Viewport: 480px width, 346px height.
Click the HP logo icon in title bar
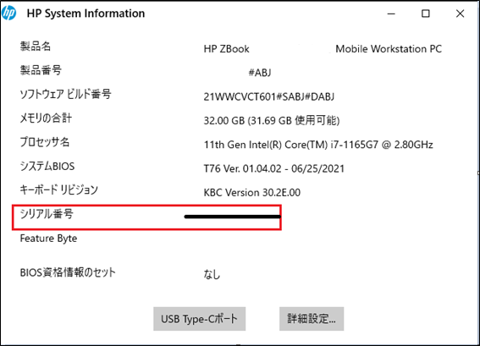coord(8,14)
